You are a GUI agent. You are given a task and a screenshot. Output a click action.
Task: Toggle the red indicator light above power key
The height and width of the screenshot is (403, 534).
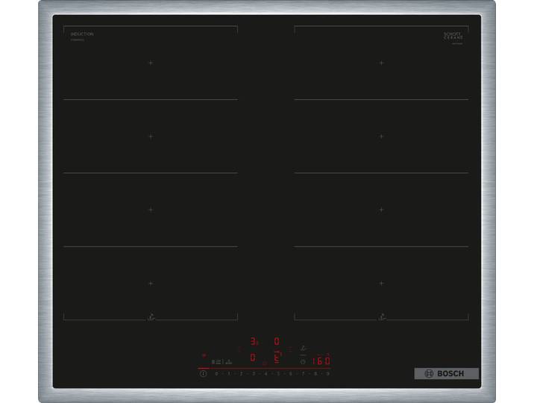tap(204, 355)
